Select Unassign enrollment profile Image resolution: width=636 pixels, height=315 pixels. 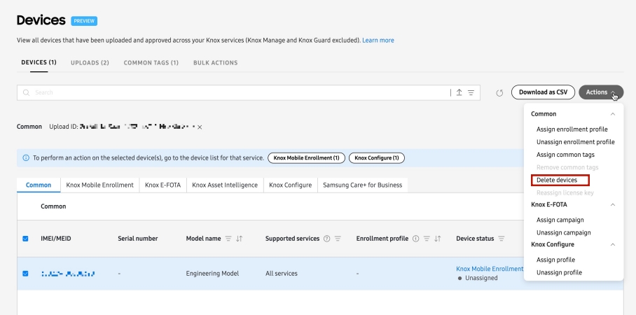point(575,142)
